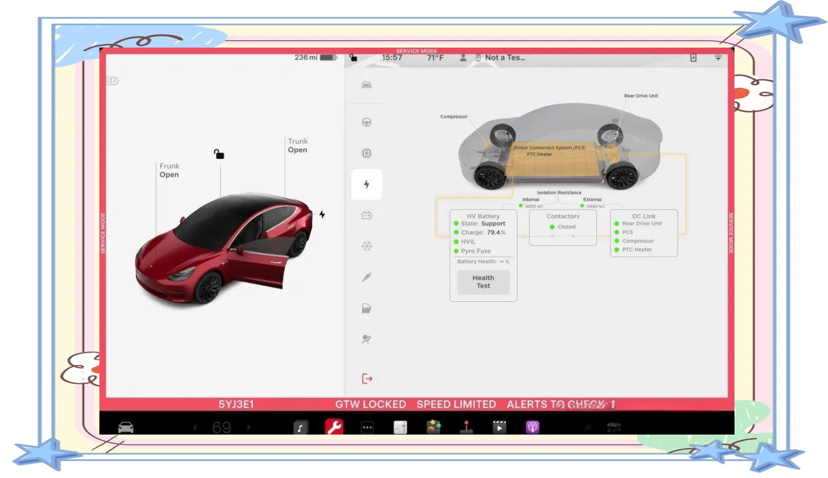This screenshot has height=478, width=828.
Task: Tap the Compressor label on car diagram
Action: pyautogui.click(x=454, y=117)
